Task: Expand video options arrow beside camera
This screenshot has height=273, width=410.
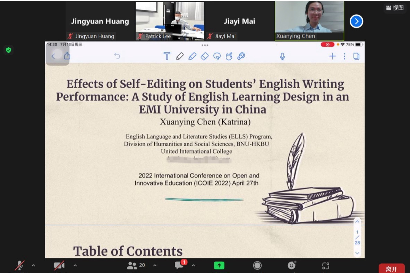Action: coord(75,265)
